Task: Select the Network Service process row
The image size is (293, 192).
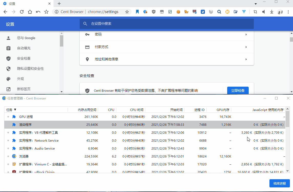Action: 145,141
